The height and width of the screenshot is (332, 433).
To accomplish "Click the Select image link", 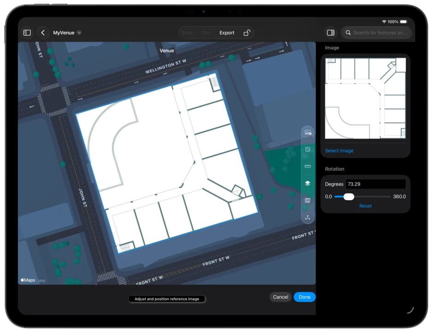I will pyautogui.click(x=339, y=151).
